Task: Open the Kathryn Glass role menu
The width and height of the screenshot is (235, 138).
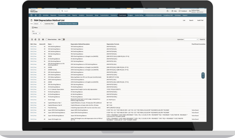Action: point(196,11)
